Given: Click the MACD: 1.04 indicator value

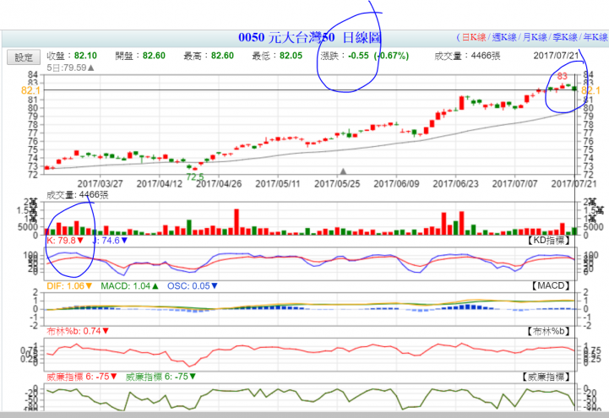Looking at the screenshot, I should 129,286.
